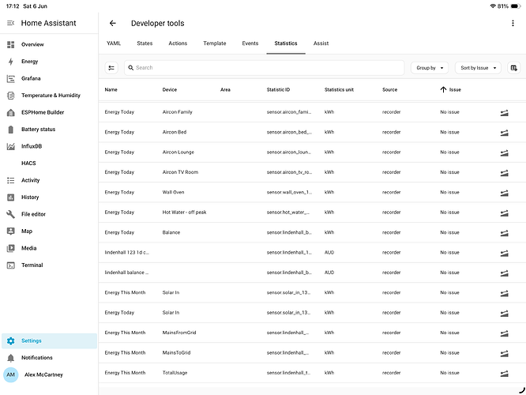Select the Wall Oven device cell
Image resolution: width=526 pixels, height=395 pixels.
[x=174, y=192]
